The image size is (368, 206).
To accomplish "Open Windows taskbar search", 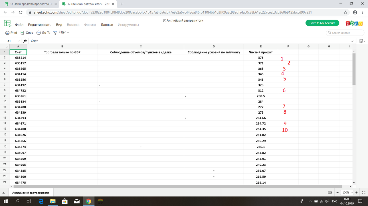I will coord(17,201).
